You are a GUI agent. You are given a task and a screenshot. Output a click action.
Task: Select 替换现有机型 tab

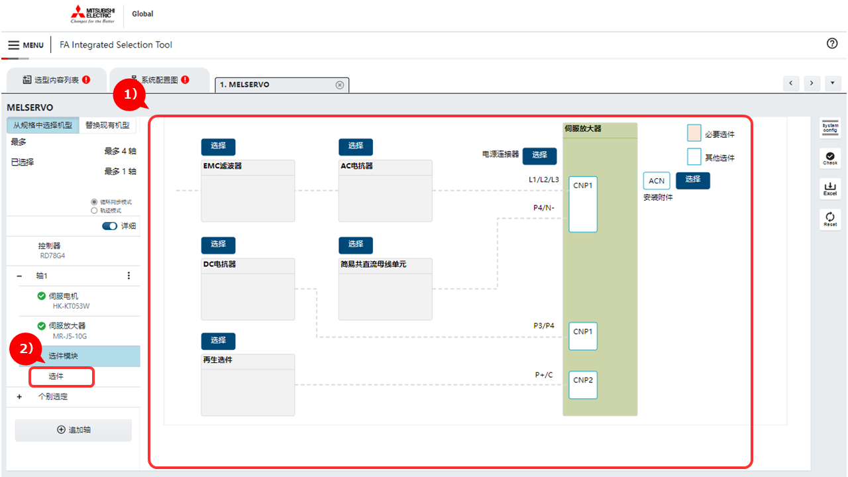[x=107, y=125]
